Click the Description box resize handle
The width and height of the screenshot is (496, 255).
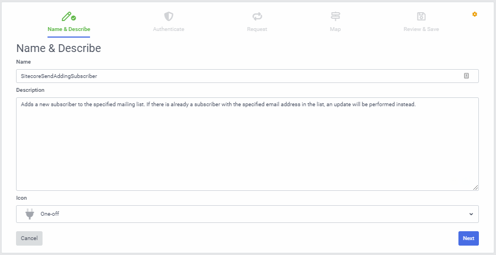click(x=476, y=188)
